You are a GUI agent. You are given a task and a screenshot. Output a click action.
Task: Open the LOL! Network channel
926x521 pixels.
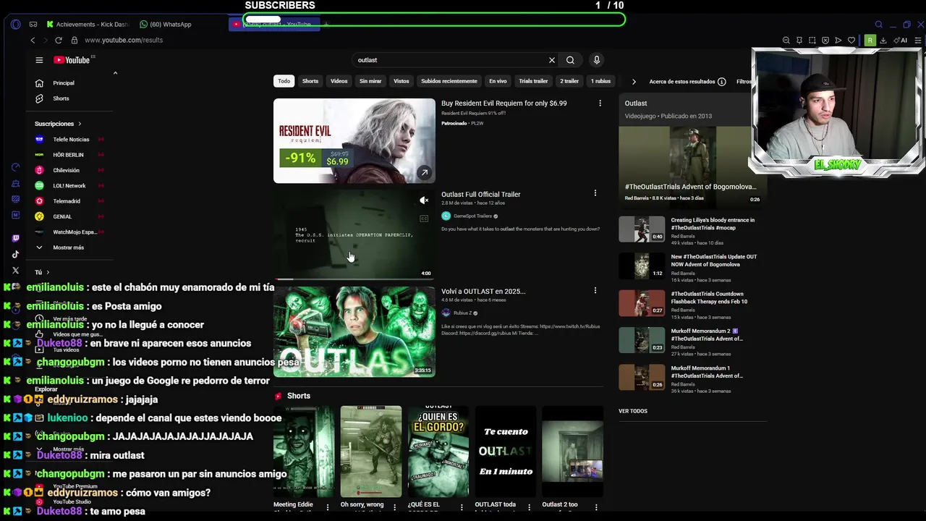(x=70, y=186)
